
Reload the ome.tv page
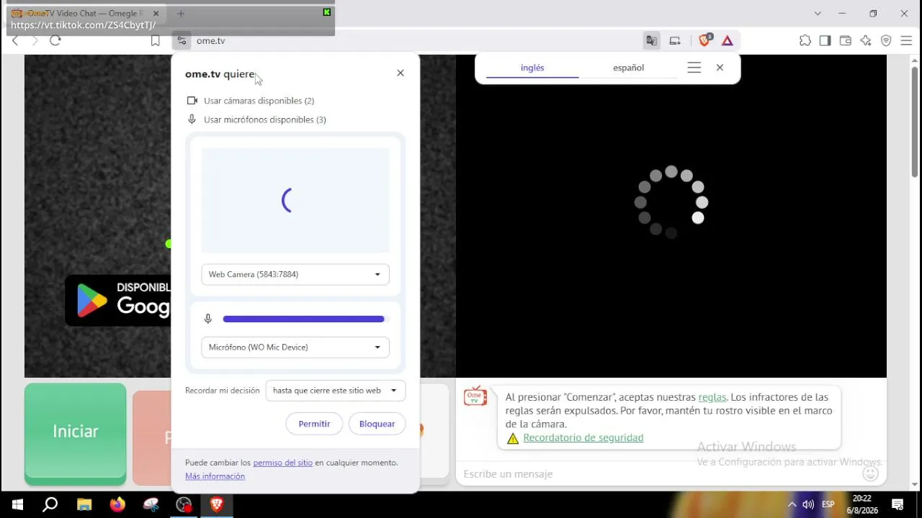click(x=55, y=40)
